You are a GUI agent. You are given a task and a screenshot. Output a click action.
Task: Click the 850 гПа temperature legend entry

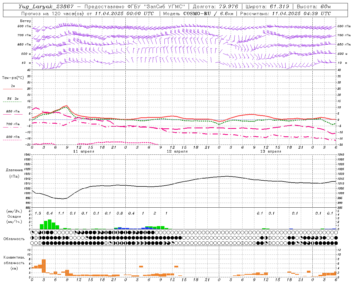(x=13, y=112)
